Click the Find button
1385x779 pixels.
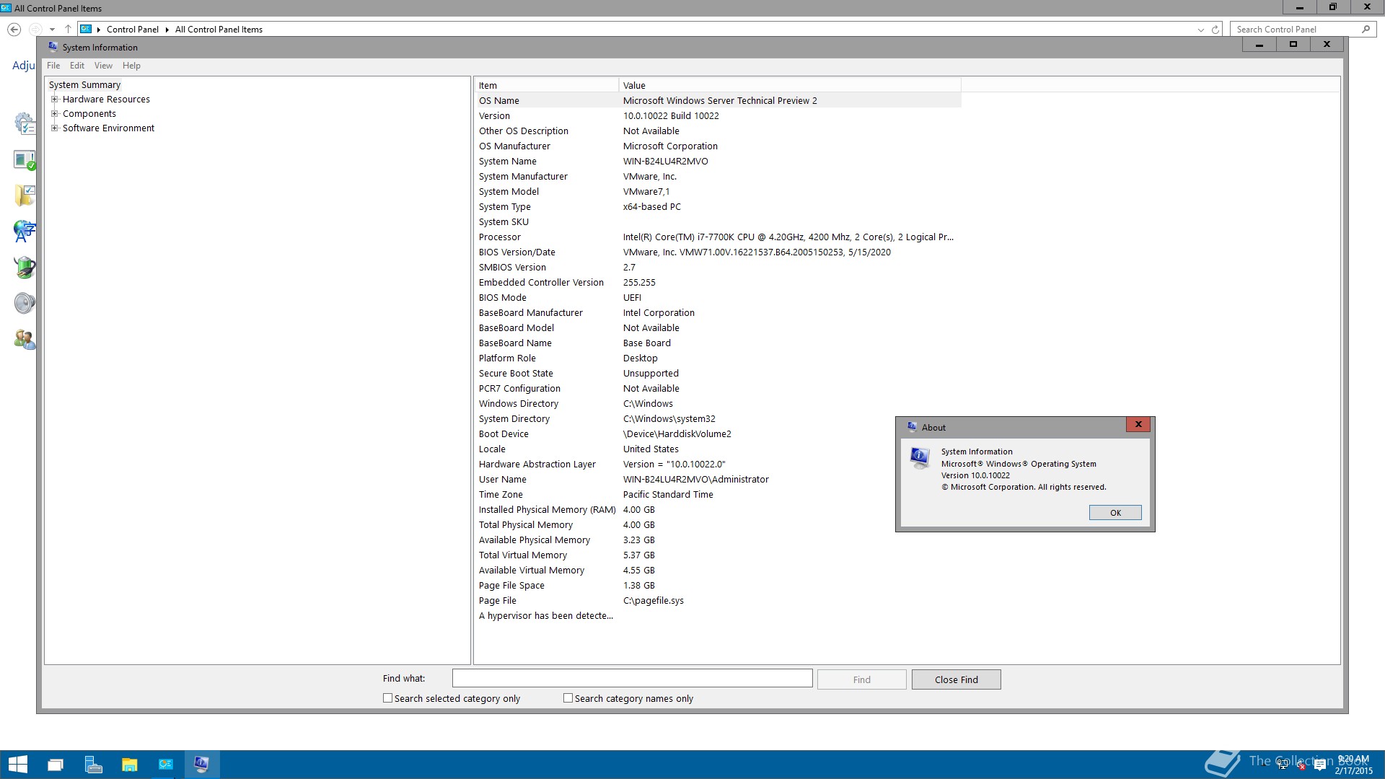tap(861, 679)
